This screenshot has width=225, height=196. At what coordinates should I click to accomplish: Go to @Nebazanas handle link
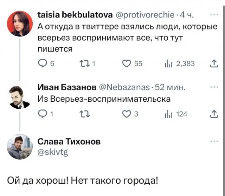[x=123, y=87]
